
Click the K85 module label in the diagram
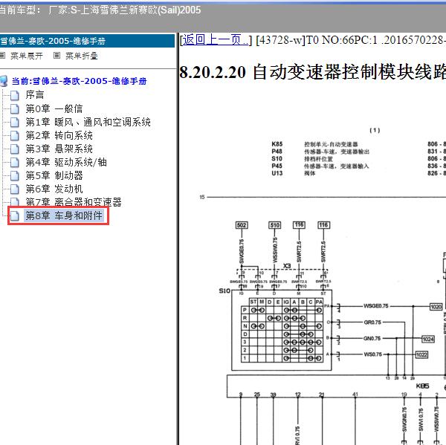pyautogui.click(x=422, y=386)
